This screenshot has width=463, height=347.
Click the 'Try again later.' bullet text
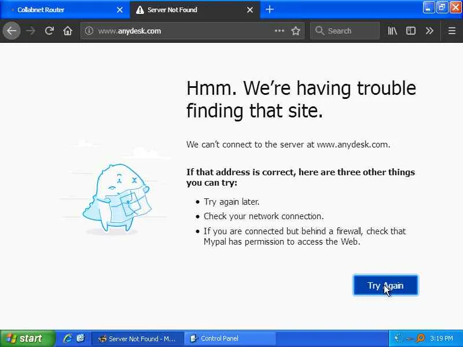[231, 202]
